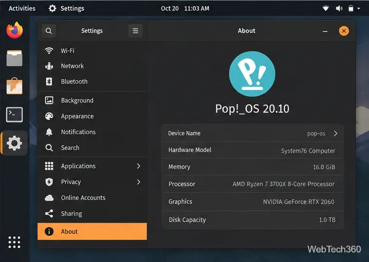Click the Appearance palette icon

click(x=49, y=116)
